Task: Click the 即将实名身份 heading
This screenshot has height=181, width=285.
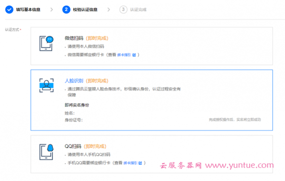Action: tap(77, 105)
